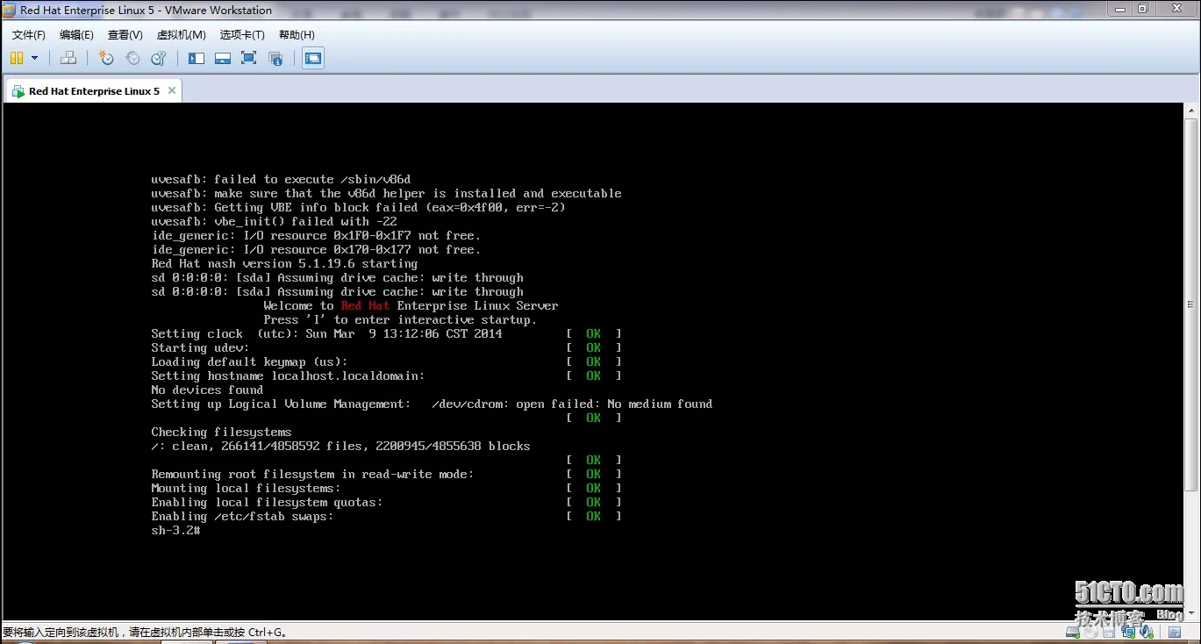Click the 'No devices found' line

[x=207, y=390]
